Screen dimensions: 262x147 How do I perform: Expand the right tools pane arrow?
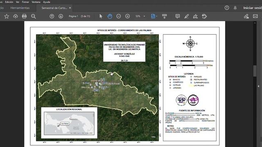coord(258,86)
